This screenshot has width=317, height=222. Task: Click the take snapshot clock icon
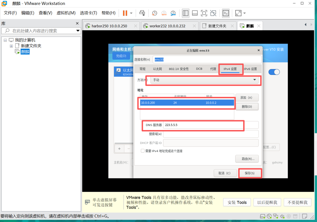pyautogui.click(x=154, y=13)
